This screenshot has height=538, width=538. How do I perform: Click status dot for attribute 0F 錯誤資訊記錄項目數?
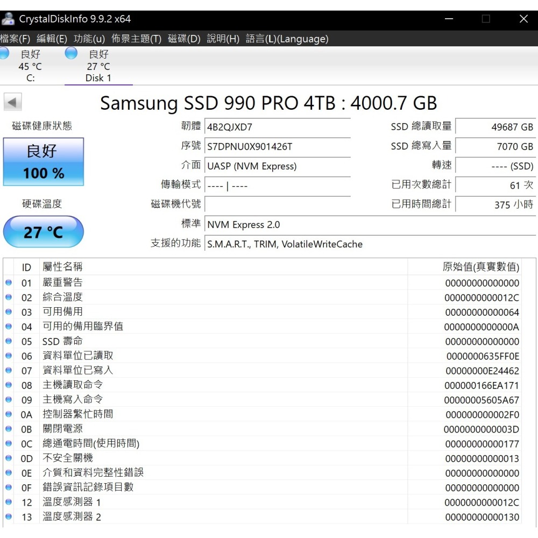click(9, 487)
